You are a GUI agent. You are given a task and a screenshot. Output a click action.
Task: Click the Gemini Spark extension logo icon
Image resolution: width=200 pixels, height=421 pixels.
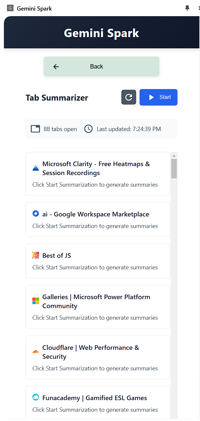click(x=10, y=8)
